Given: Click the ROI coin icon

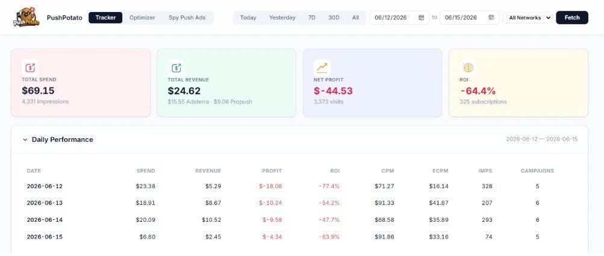Looking at the screenshot, I should tap(468, 68).
